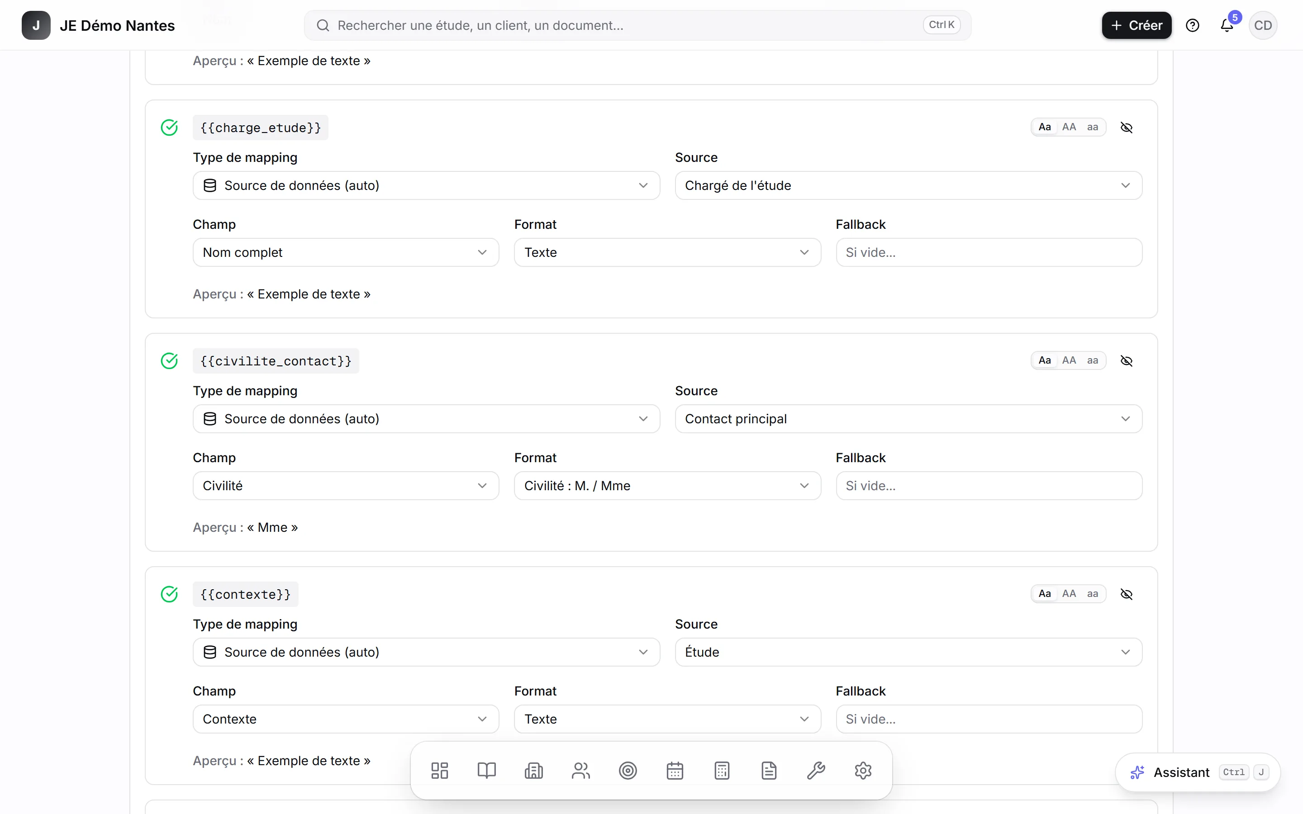Image resolution: width=1303 pixels, height=814 pixels.
Task: Open Type de mapping dropdown for contexte
Action: pyautogui.click(x=427, y=652)
